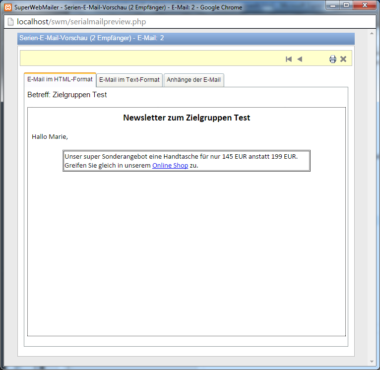Click the Betreff: Zielgruppen Test subject line
This screenshot has width=380, height=370.
coord(67,95)
